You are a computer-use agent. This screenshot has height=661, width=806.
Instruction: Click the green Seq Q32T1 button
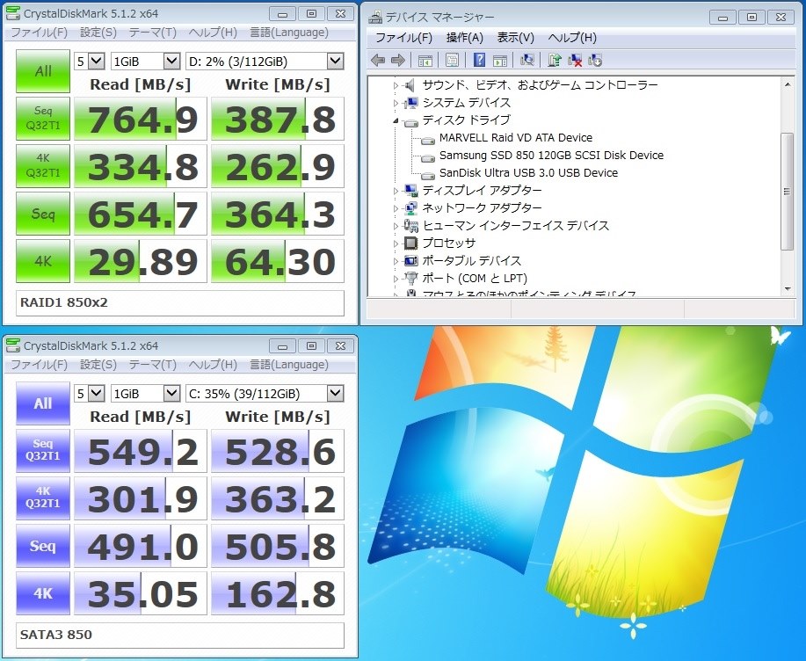(43, 118)
